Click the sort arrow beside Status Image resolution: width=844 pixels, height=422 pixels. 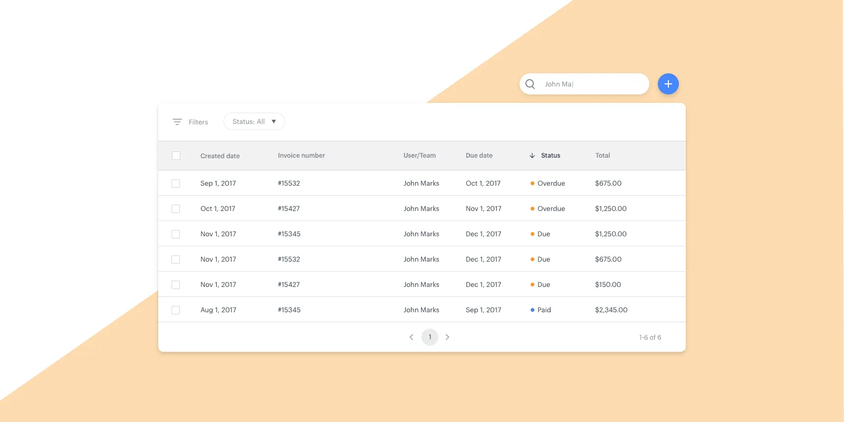532,156
